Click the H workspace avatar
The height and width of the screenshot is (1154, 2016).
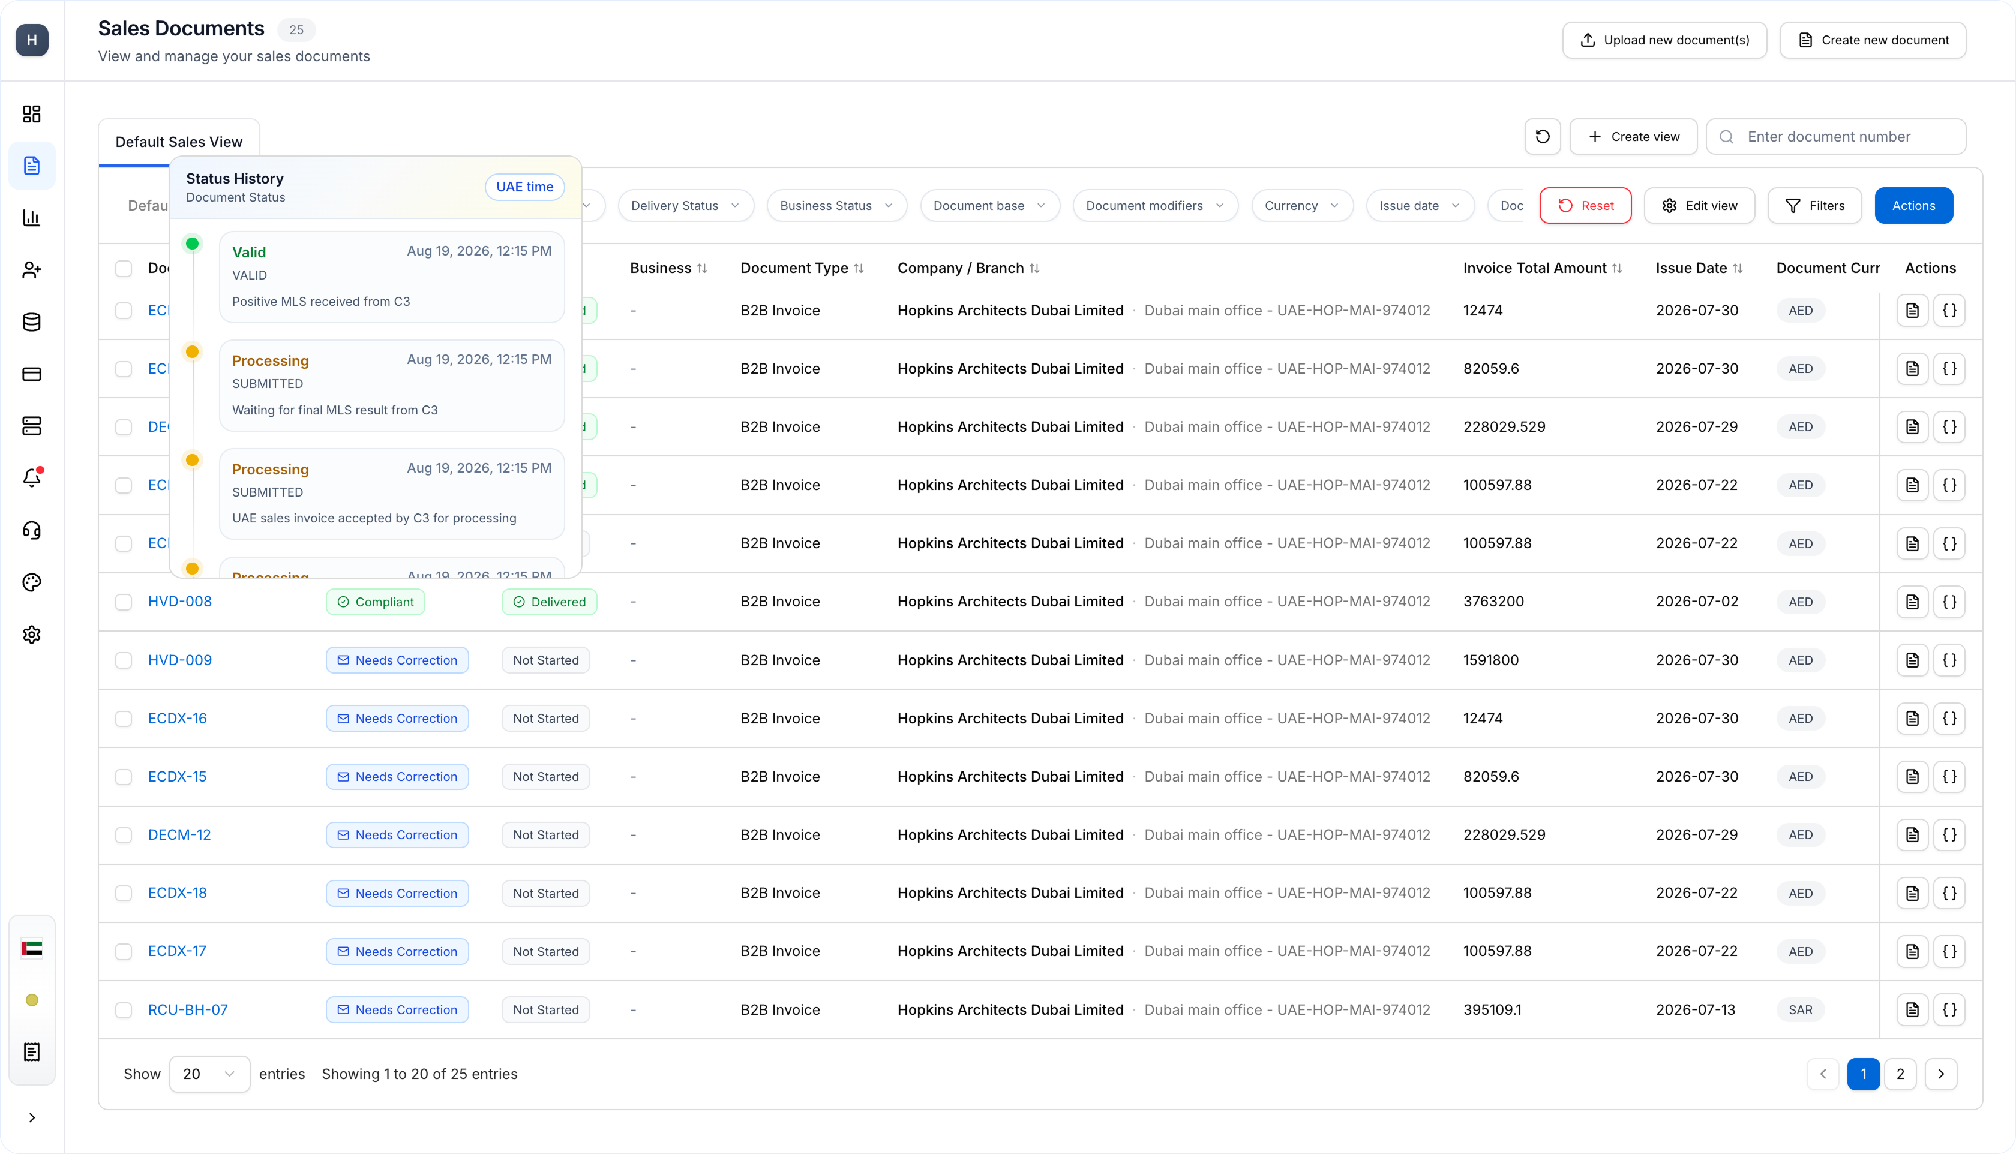(x=32, y=40)
